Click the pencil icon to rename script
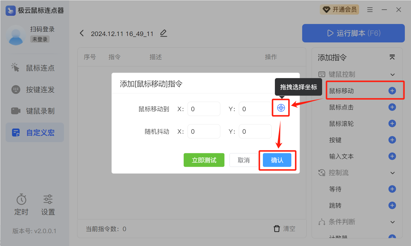The image size is (411, 246). [163, 33]
